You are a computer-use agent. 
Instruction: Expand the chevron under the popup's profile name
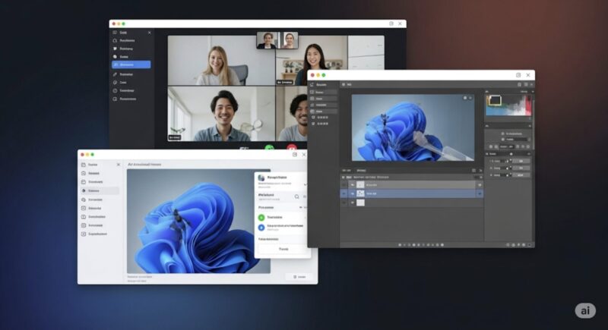coord(305,185)
